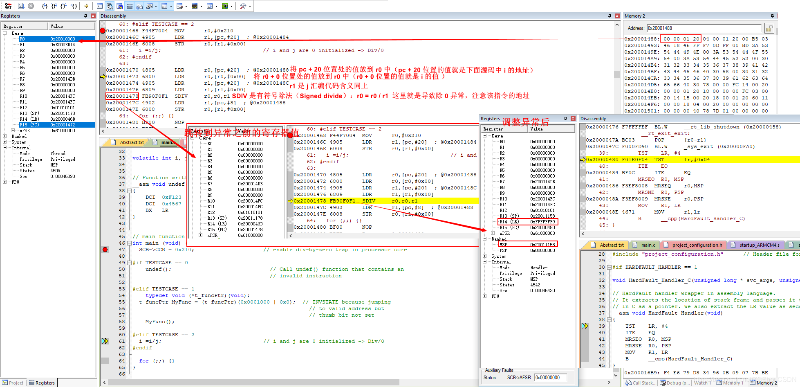Viewport: 800px width, 387px height.
Task: Click the lock icon beside the Memory 2 address field
Action: [769, 28]
